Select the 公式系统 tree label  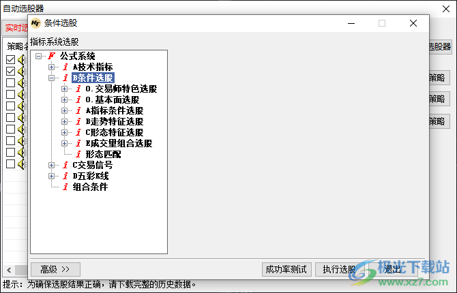coord(78,56)
